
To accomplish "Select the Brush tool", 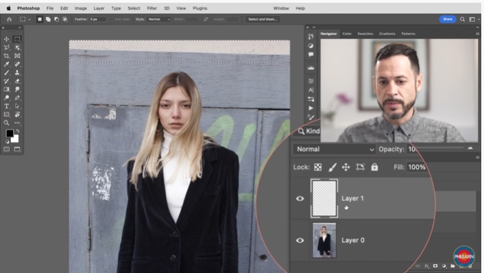I will [6, 73].
